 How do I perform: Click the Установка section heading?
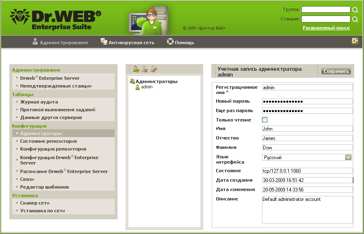(25, 196)
